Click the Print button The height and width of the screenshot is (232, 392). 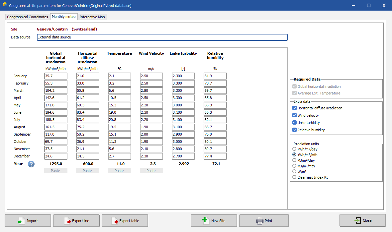pos(264,221)
